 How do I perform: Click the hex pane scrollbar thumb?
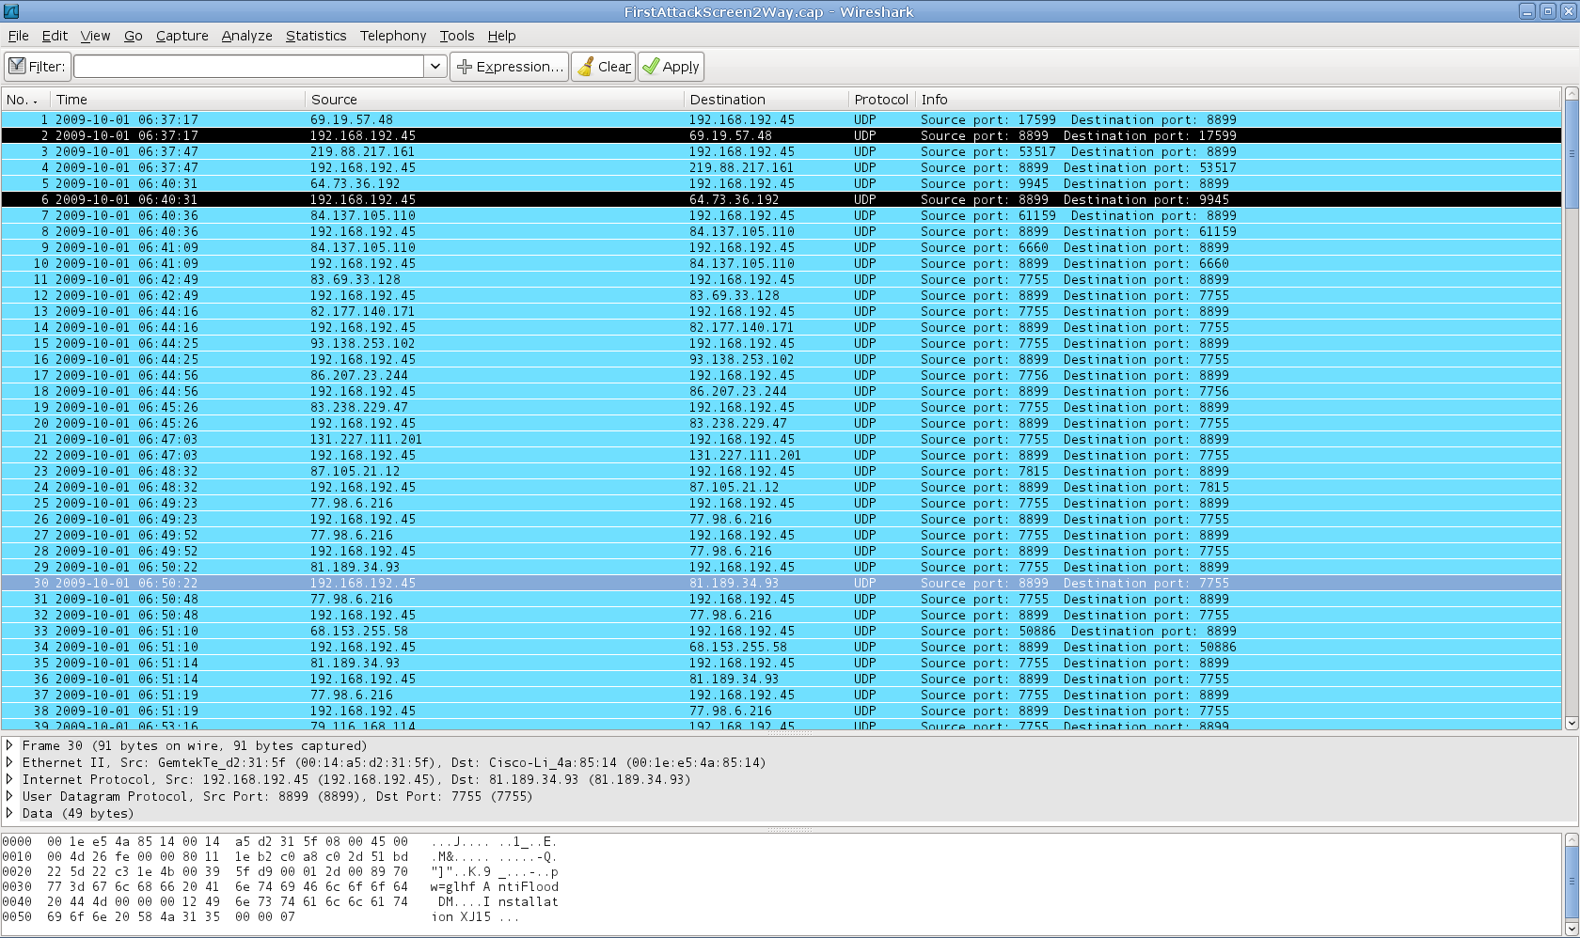point(1571,882)
